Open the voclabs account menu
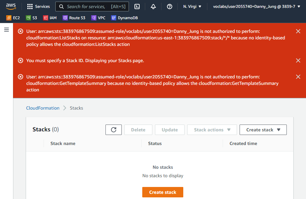This screenshot has width=306, height=199. (257, 7)
